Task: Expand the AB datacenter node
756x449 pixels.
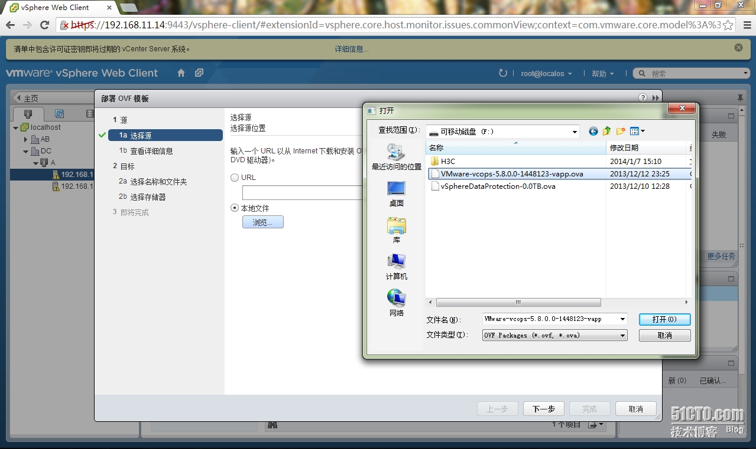Action: click(x=25, y=140)
